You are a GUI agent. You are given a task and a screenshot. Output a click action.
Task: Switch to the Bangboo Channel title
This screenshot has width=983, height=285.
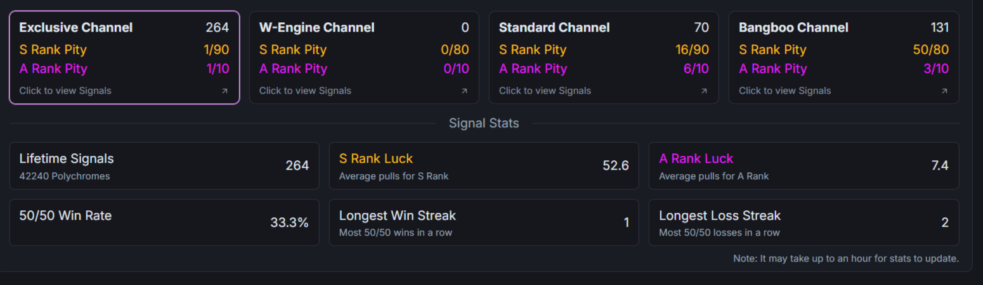793,27
